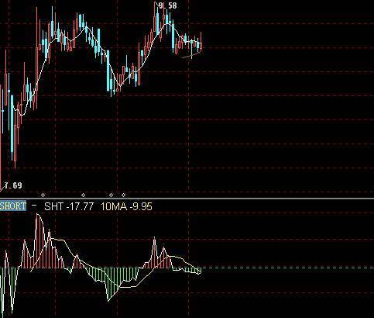The width and height of the screenshot is (374, 318).
Task: Click the 7.69 low price label
Action: 13,185
